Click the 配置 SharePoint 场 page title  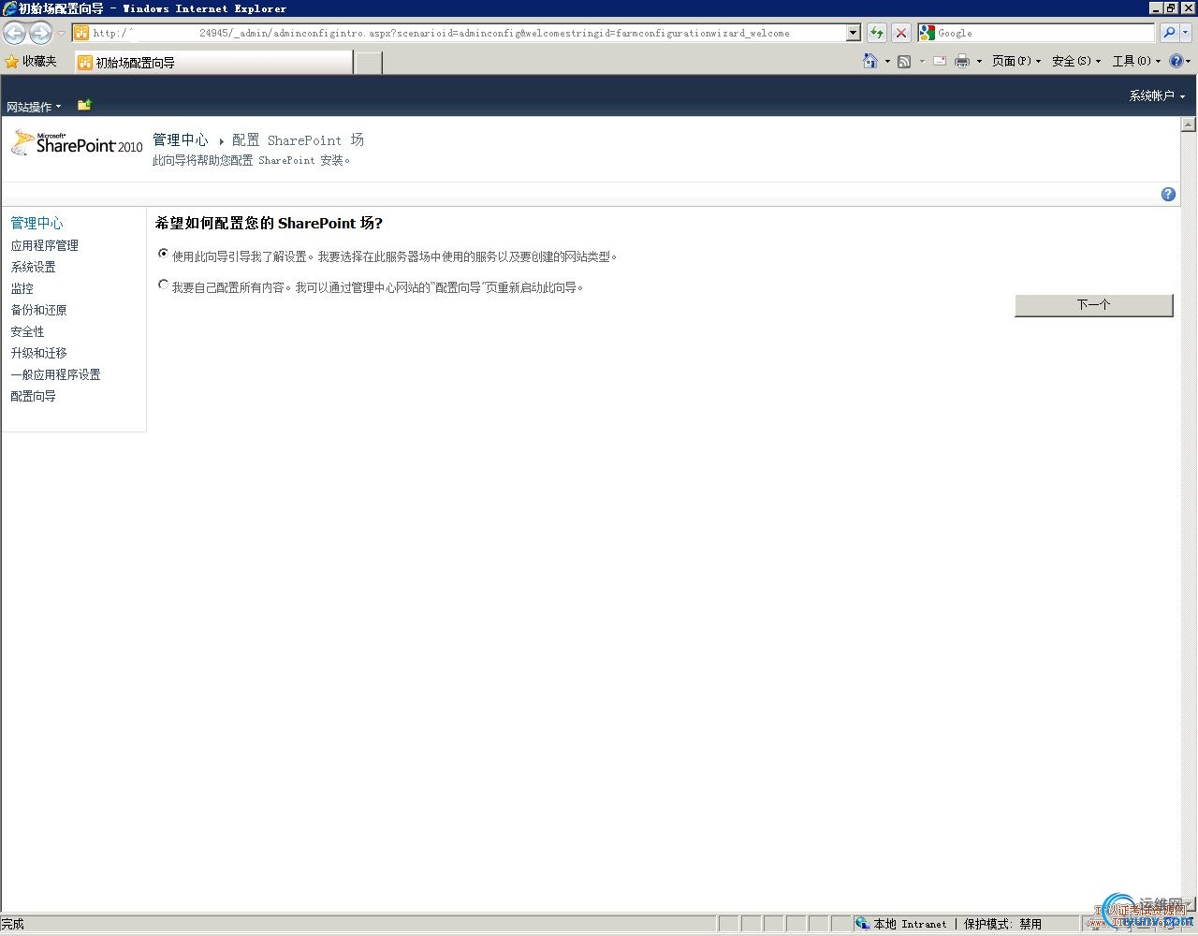click(298, 139)
